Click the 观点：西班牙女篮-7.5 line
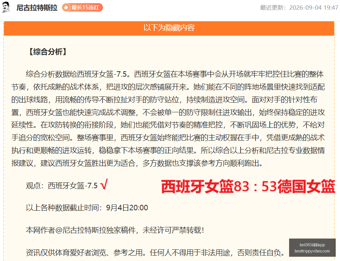This screenshot has width=340, height=261. 62,185
